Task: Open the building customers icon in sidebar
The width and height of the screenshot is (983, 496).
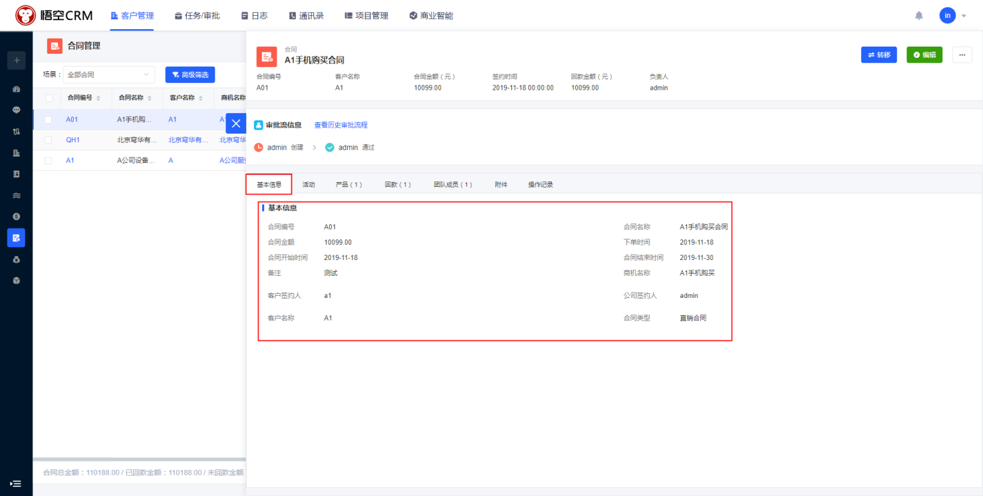Action: click(16, 153)
